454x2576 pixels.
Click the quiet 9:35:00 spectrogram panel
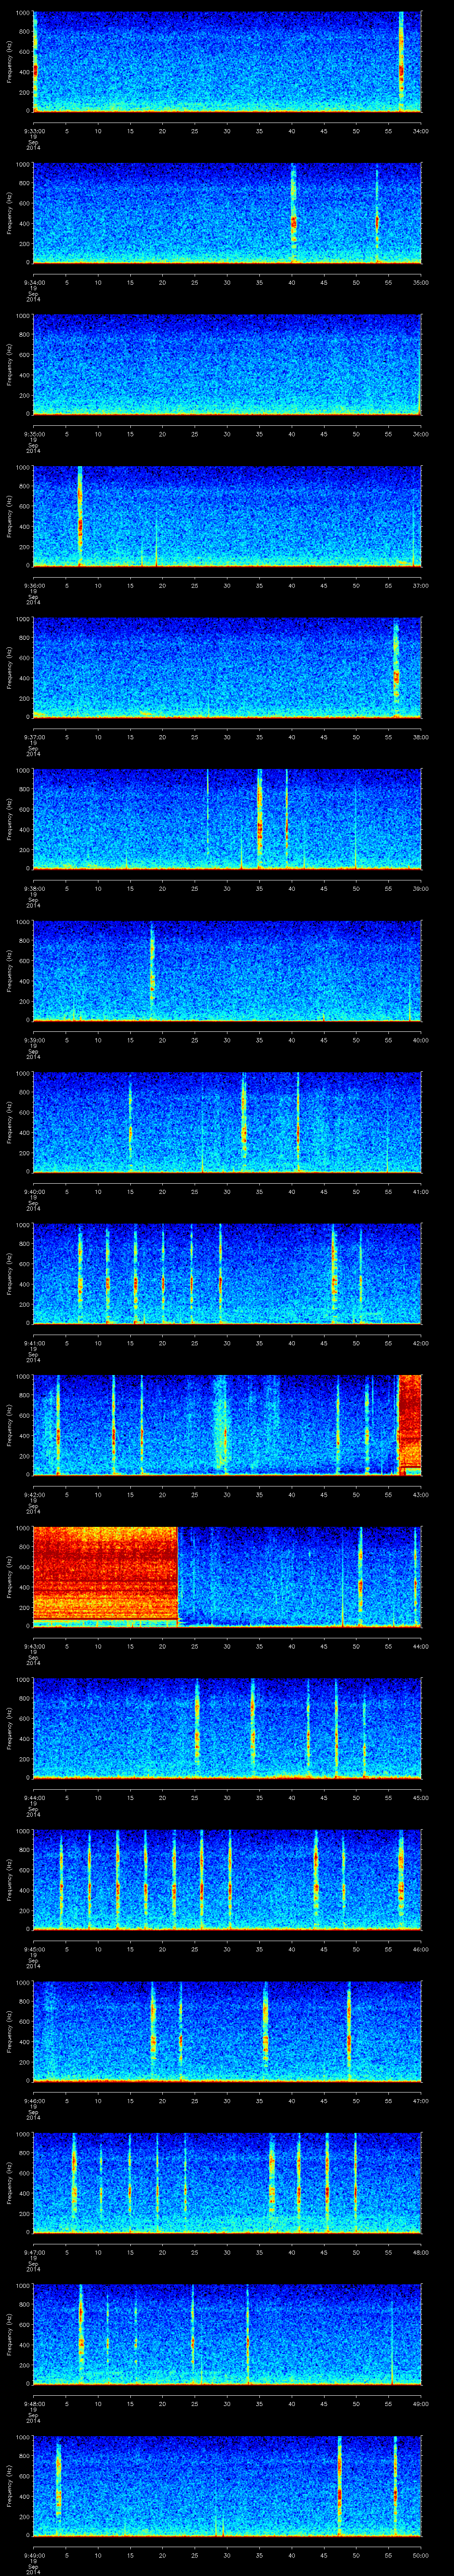coord(227,364)
